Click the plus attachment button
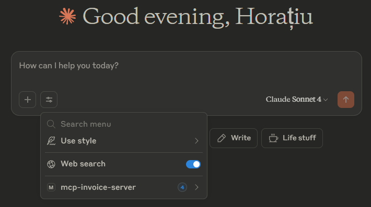Image resolution: width=371 pixels, height=207 pixels. (x=28, y=100)
